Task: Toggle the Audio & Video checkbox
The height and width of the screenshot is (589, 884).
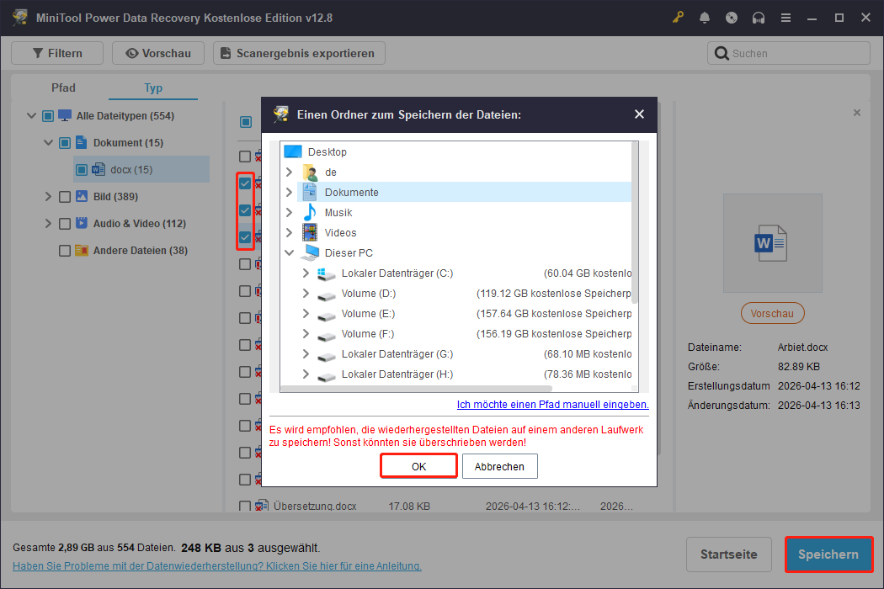Action: click(65, 224)
